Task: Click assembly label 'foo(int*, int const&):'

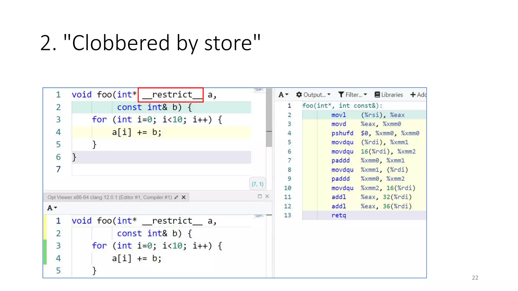Action: coord(342,106)
